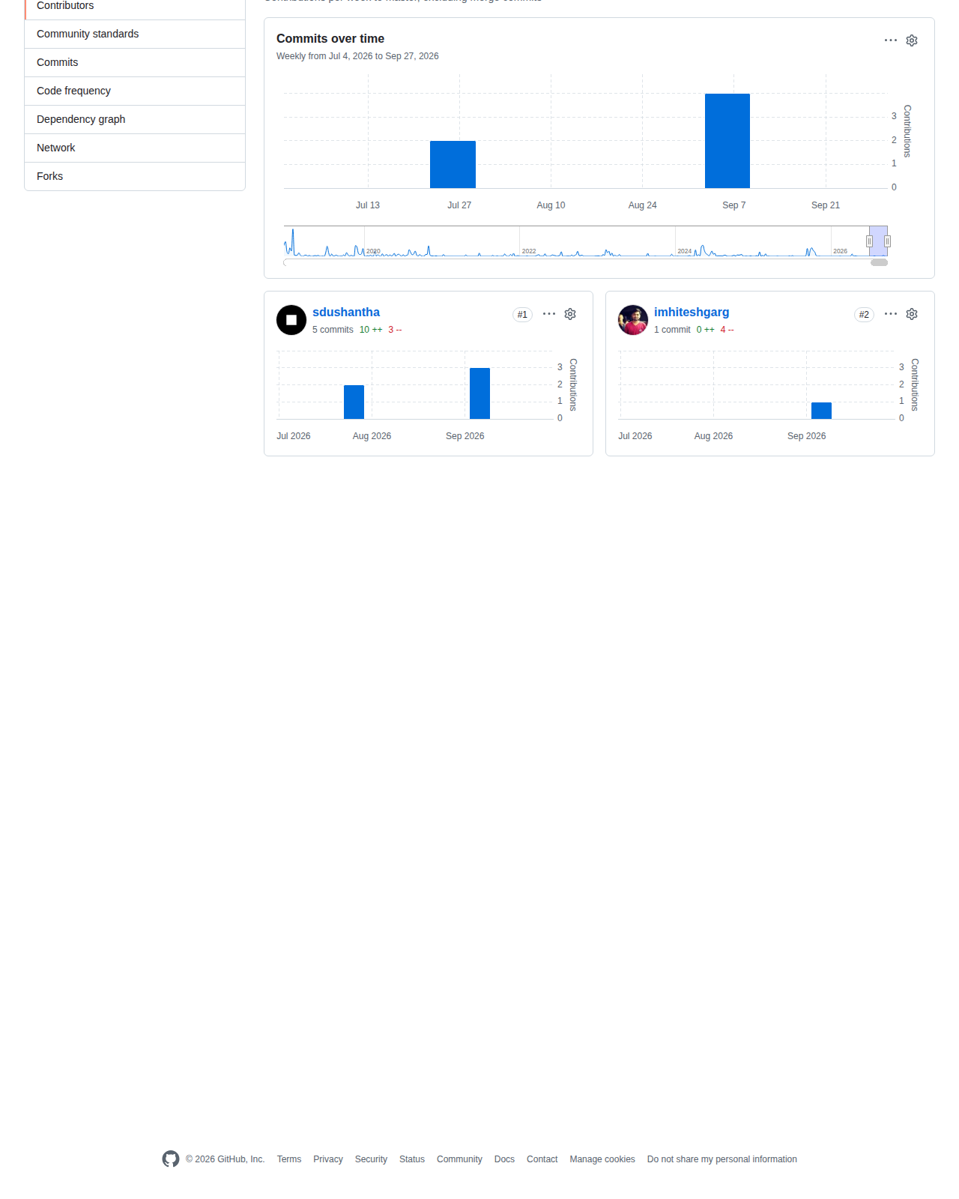Open the Privacy footer link
Screen dimensions: 959x1199
pyautogui.click(x=328, y=1159)
